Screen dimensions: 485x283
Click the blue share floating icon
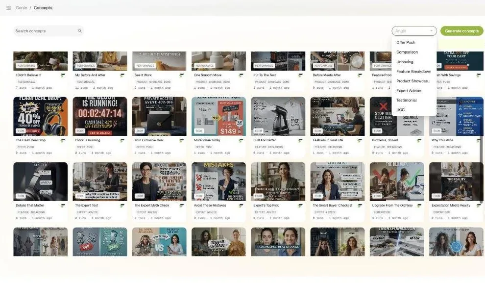click(456, 247)
